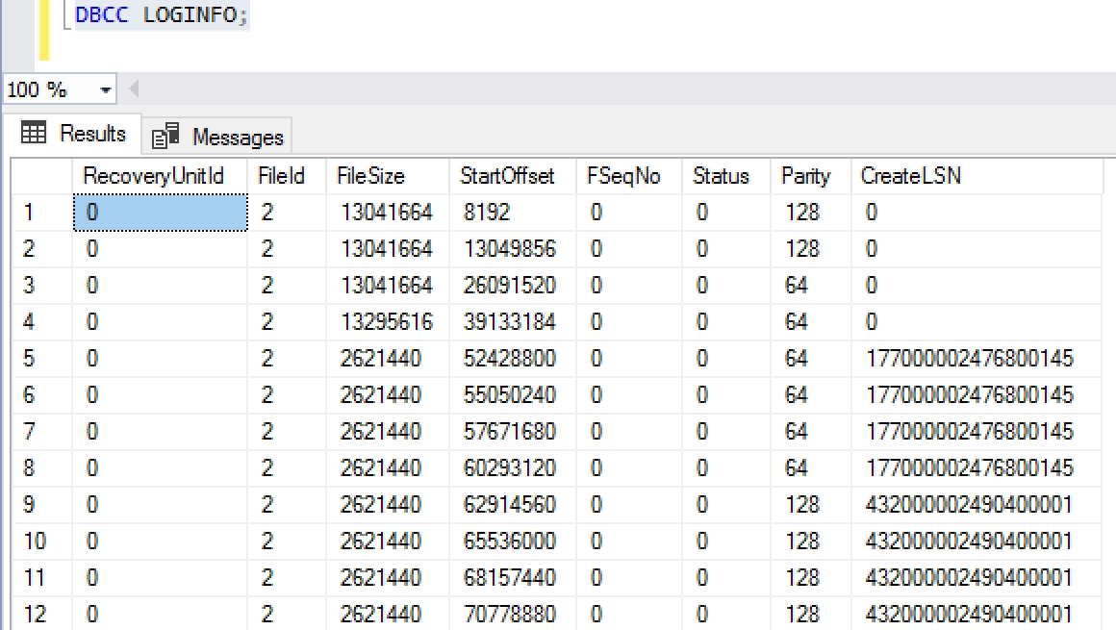Select the CreateLSN column header
The height and width of the screenshot is (630, 1116).
(x=910, y=176)
